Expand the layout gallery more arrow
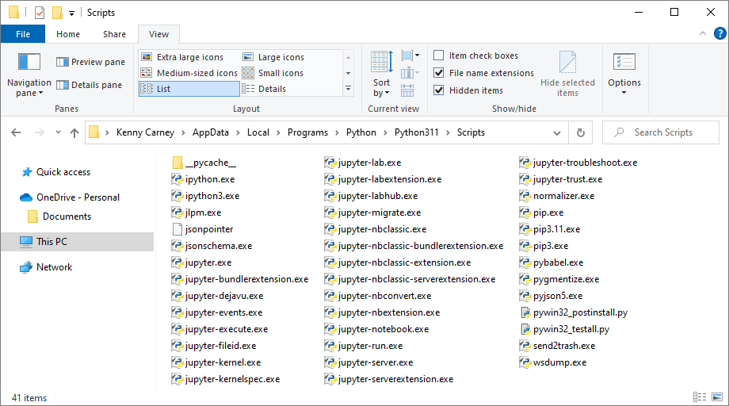 coord(348,89)
